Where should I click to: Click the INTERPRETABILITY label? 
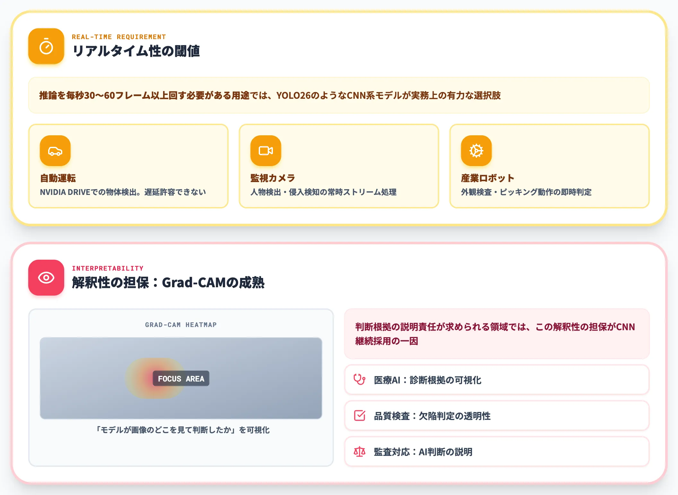108,268
